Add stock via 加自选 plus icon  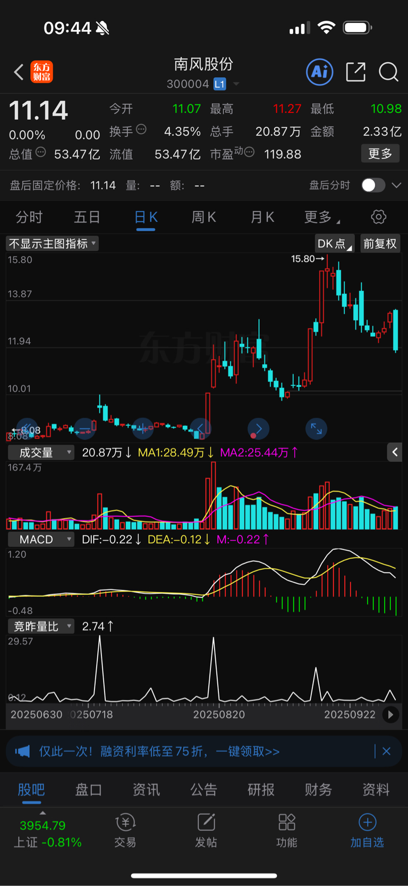pyautogui.click(x=368, y=822)
